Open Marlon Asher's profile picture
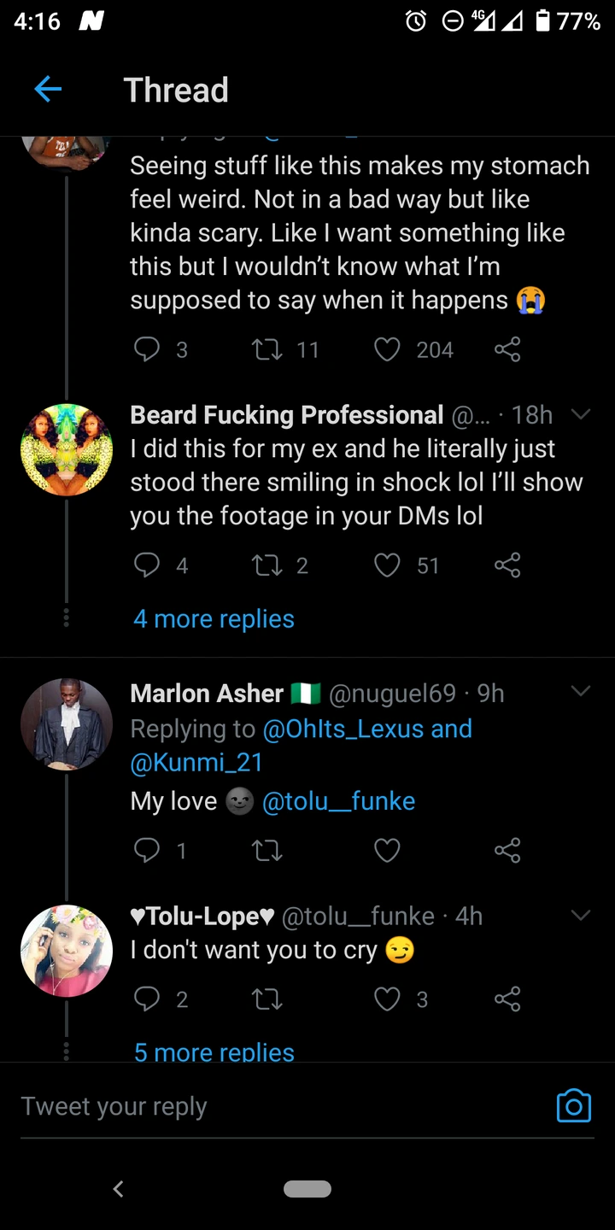 tap(67, 724)
